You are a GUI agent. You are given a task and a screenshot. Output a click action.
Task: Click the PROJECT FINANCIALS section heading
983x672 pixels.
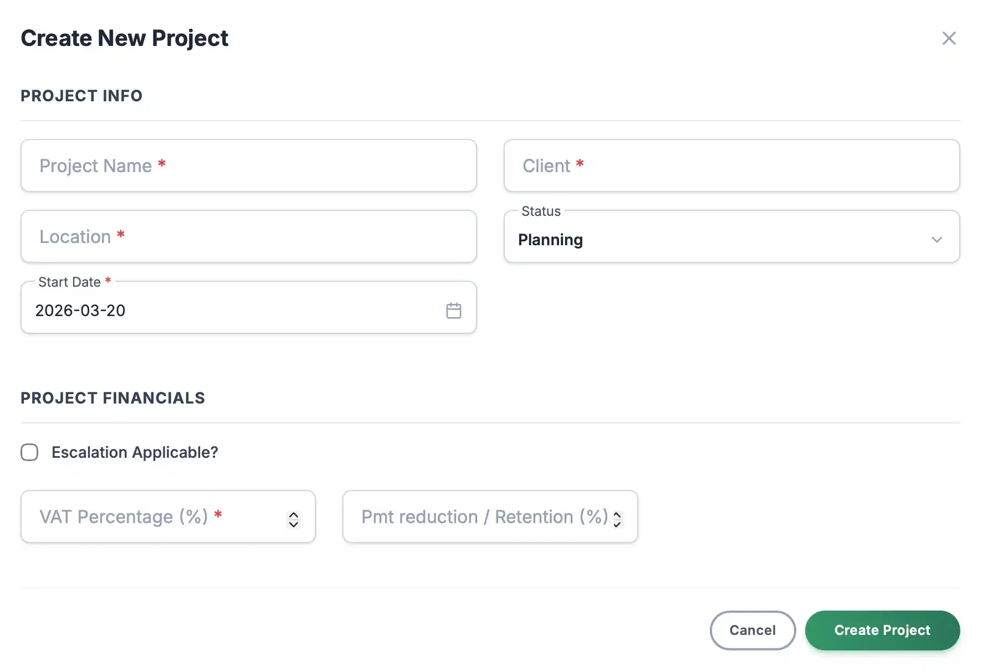(x=112, y=397)
